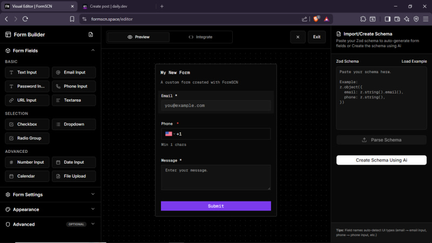Add a URL Input field
Screen dimensions: 432x243
(27, 100)
